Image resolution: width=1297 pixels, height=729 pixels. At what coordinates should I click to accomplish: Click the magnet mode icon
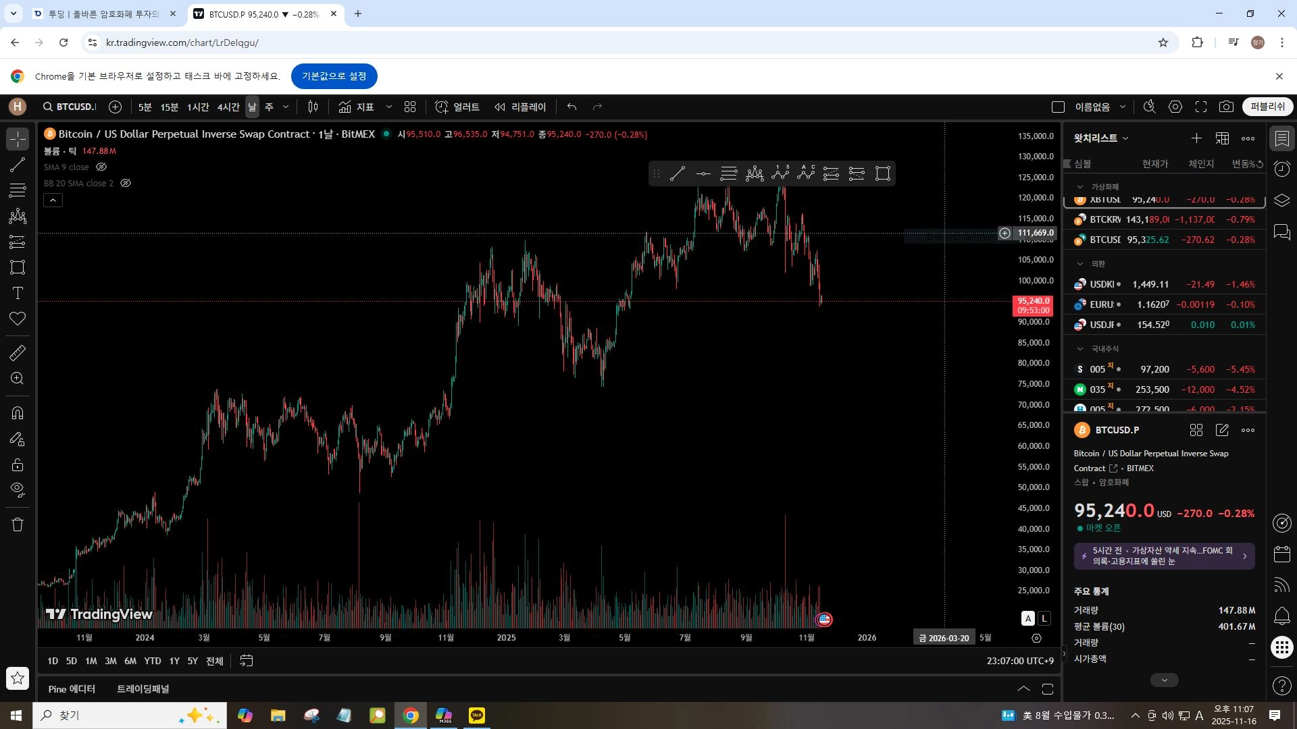18,413
